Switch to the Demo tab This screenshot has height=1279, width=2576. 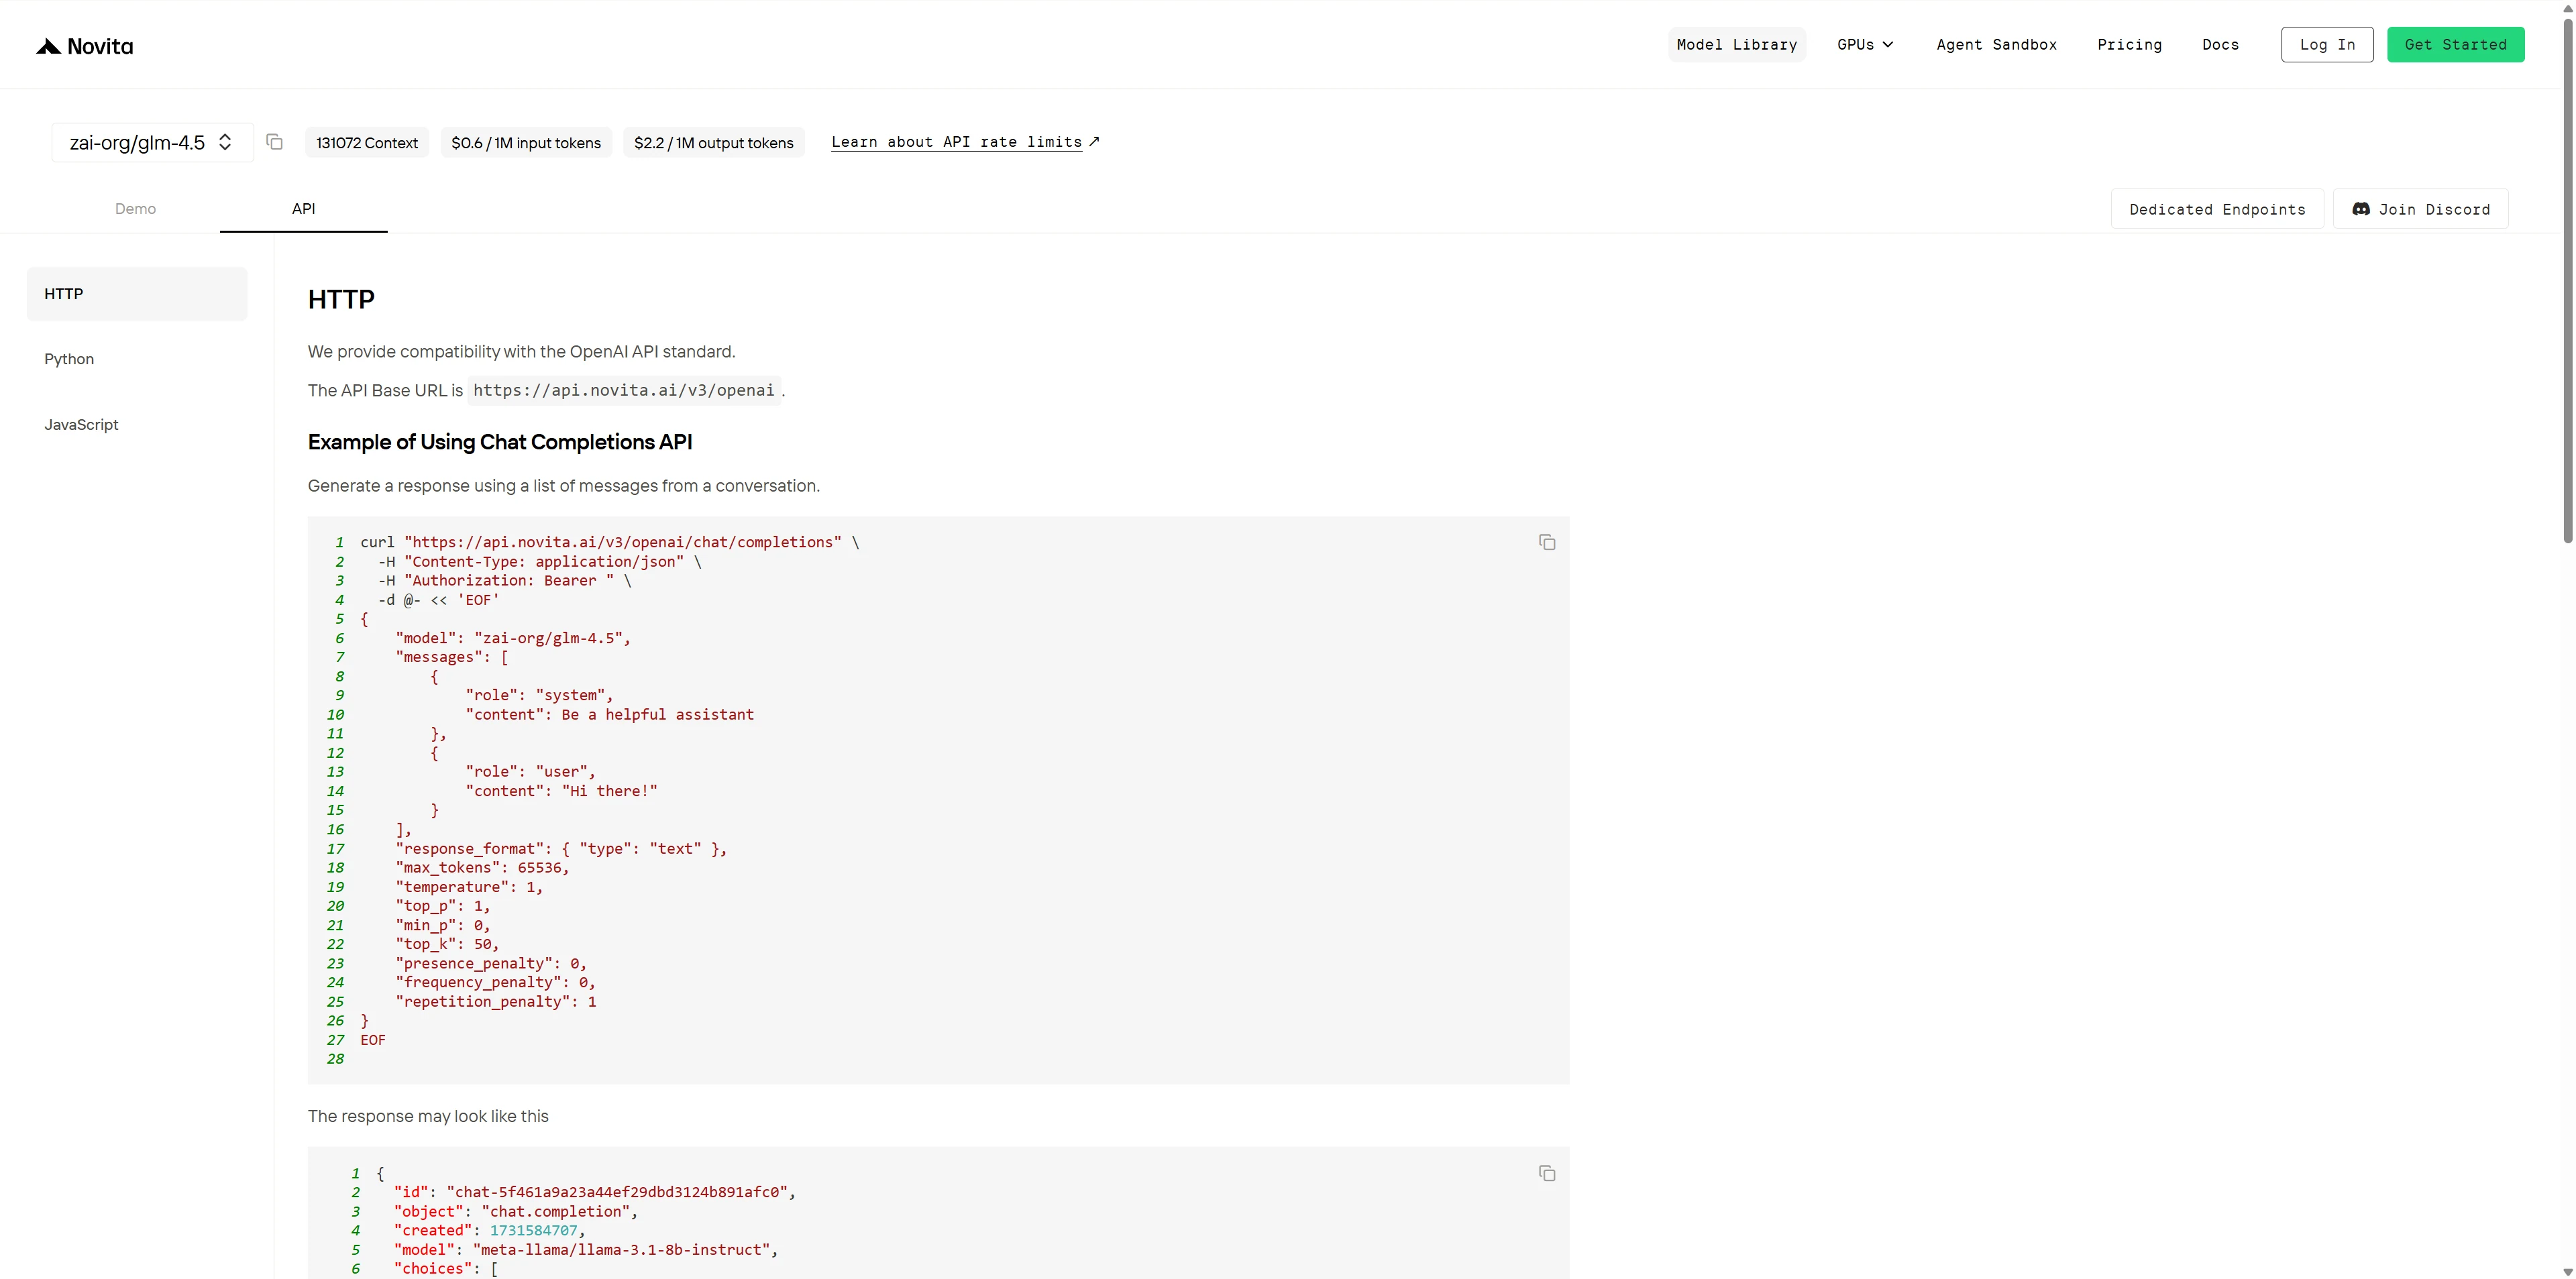135,208
